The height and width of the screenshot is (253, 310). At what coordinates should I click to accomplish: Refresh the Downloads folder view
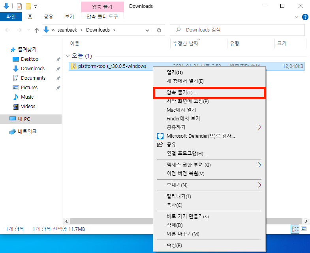159,30
